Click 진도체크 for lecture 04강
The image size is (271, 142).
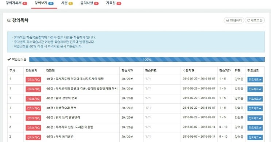point(255,108)
